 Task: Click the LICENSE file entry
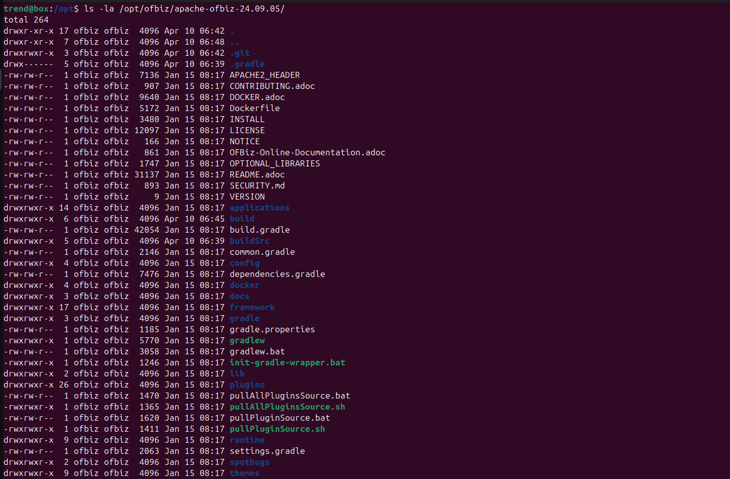click(x=247, y=130)
